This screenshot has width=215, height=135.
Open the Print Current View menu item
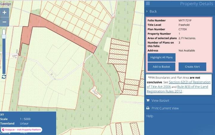(x=165, y=108)
